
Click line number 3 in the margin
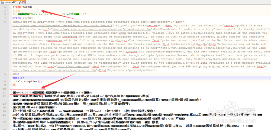5,14
